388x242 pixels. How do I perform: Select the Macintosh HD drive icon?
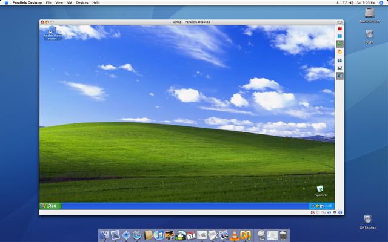tap(369, 15)
